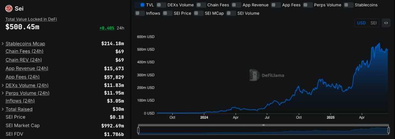Click the App Revenue (24h) label

coord(27,68)
